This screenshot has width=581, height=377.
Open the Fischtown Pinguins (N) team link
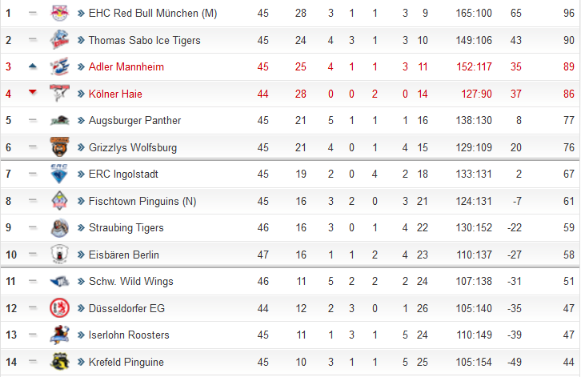coord(142,201)
